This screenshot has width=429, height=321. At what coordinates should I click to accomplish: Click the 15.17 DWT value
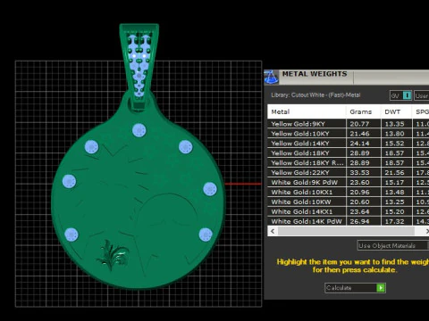click(x=394, y=183)
